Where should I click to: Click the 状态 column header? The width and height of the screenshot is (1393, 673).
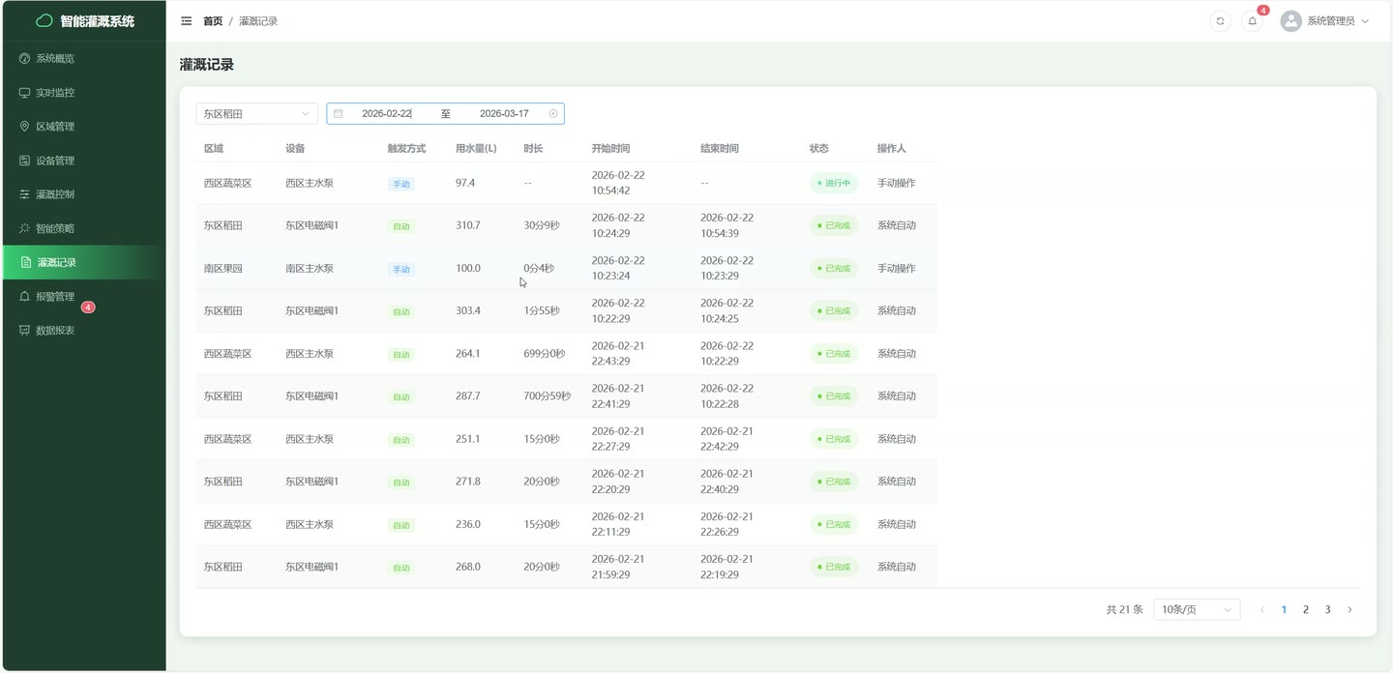(x=819, y=149)
